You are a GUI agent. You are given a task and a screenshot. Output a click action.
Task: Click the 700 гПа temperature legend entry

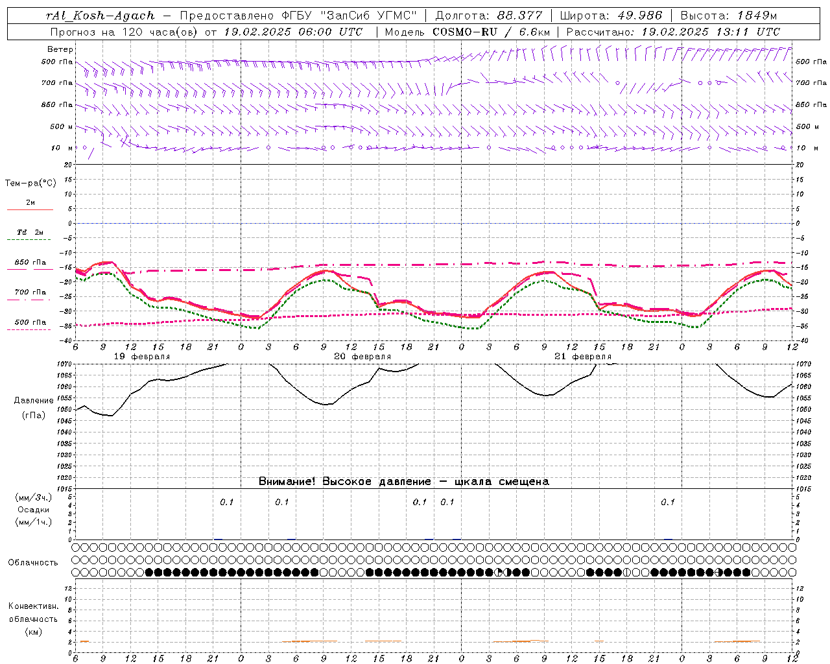(30, 292)
